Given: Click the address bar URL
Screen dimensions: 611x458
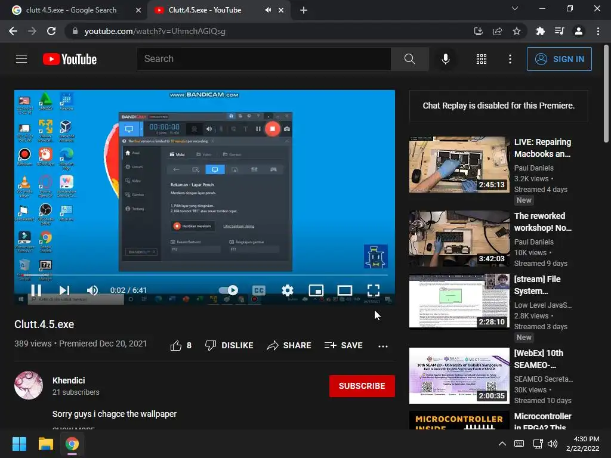Looking at the screenshot, I should [x=155, y=31].
